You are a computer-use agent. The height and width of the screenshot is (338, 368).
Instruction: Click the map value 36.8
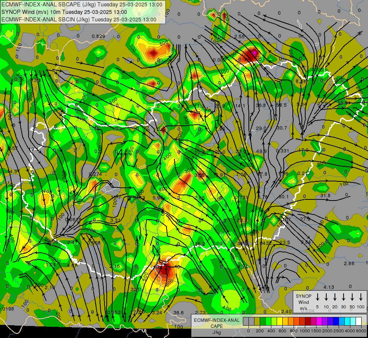click(261, 106)
